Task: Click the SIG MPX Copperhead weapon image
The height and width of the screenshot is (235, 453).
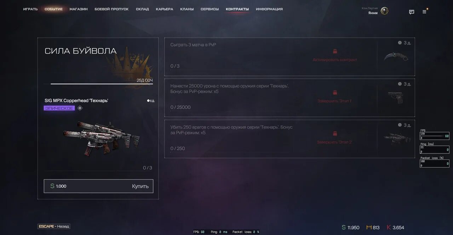Action: coord(102,138)
